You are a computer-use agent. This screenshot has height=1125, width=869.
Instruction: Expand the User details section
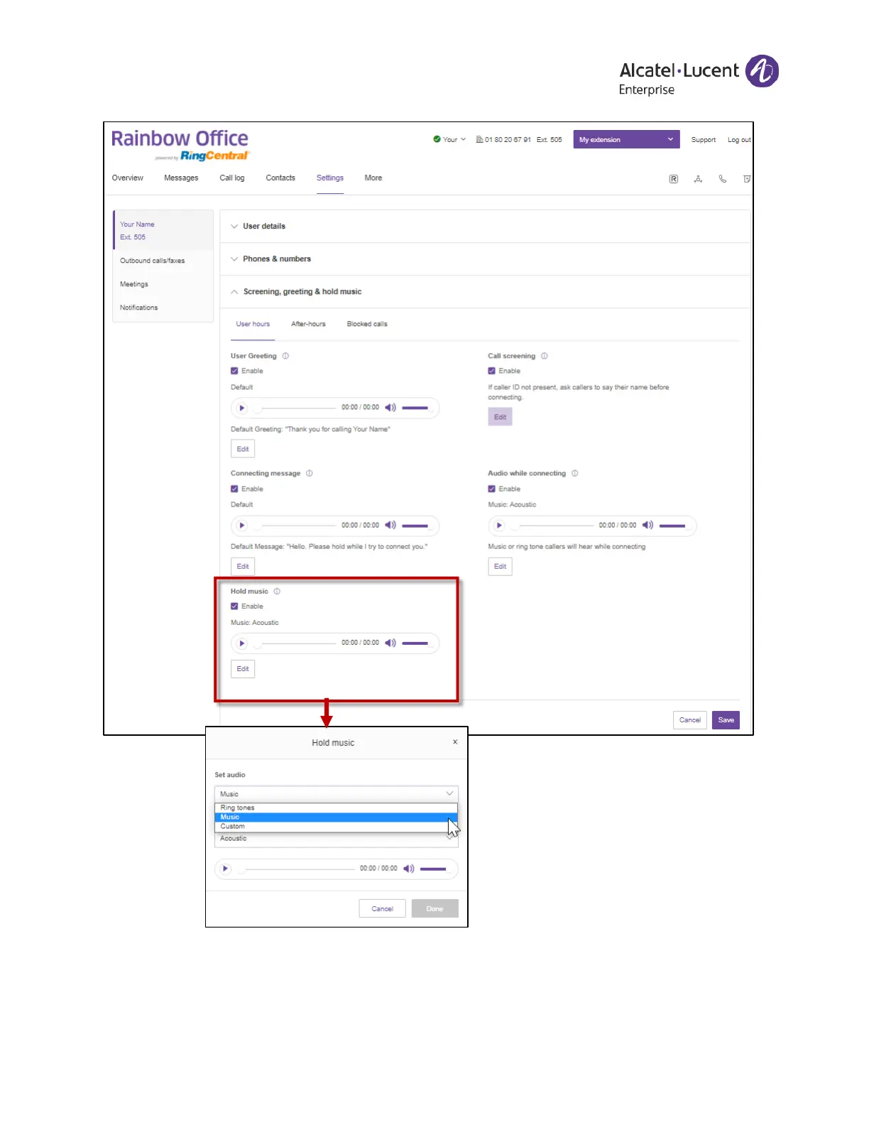pyautogui.click(x=486, y=227)
